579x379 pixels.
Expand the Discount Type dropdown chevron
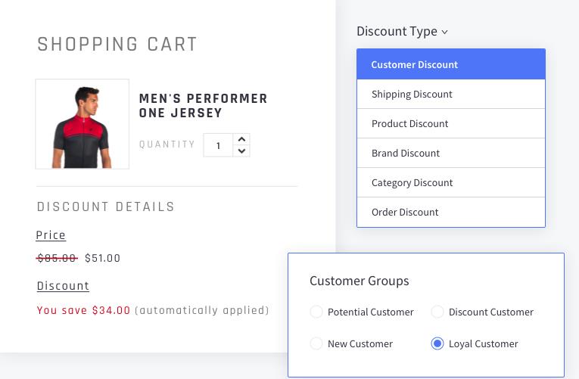(445, 32)
